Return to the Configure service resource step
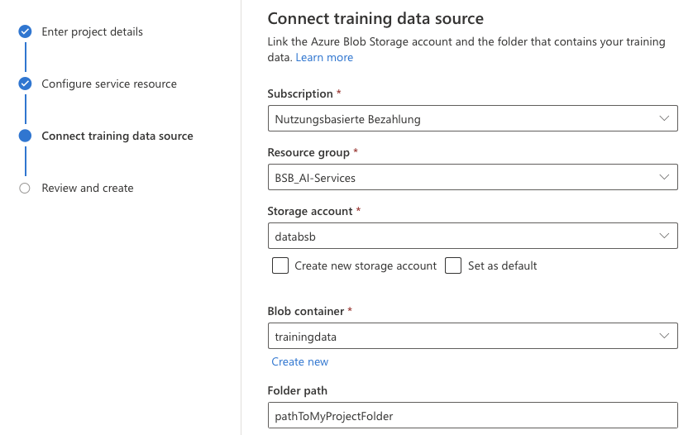The image size is (693, 435). pyautogui.click(x=108, y=84)
